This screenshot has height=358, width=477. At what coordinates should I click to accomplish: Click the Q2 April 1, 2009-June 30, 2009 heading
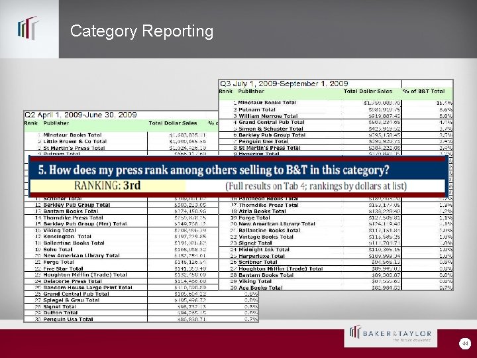coord(81,115)
